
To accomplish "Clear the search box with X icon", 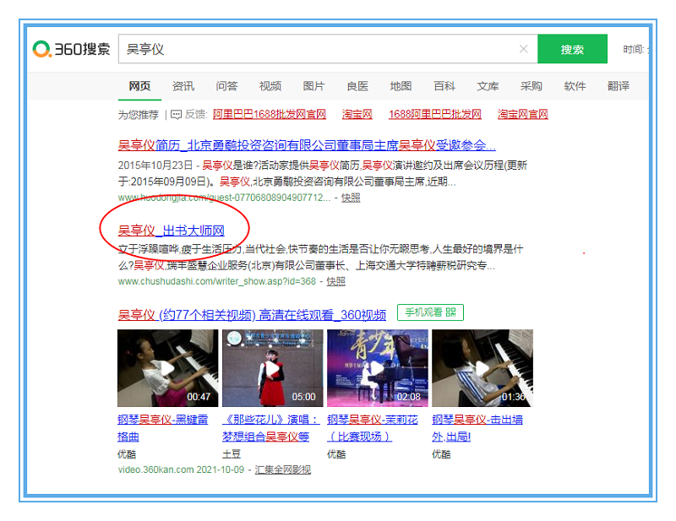I will pos(523,49).
